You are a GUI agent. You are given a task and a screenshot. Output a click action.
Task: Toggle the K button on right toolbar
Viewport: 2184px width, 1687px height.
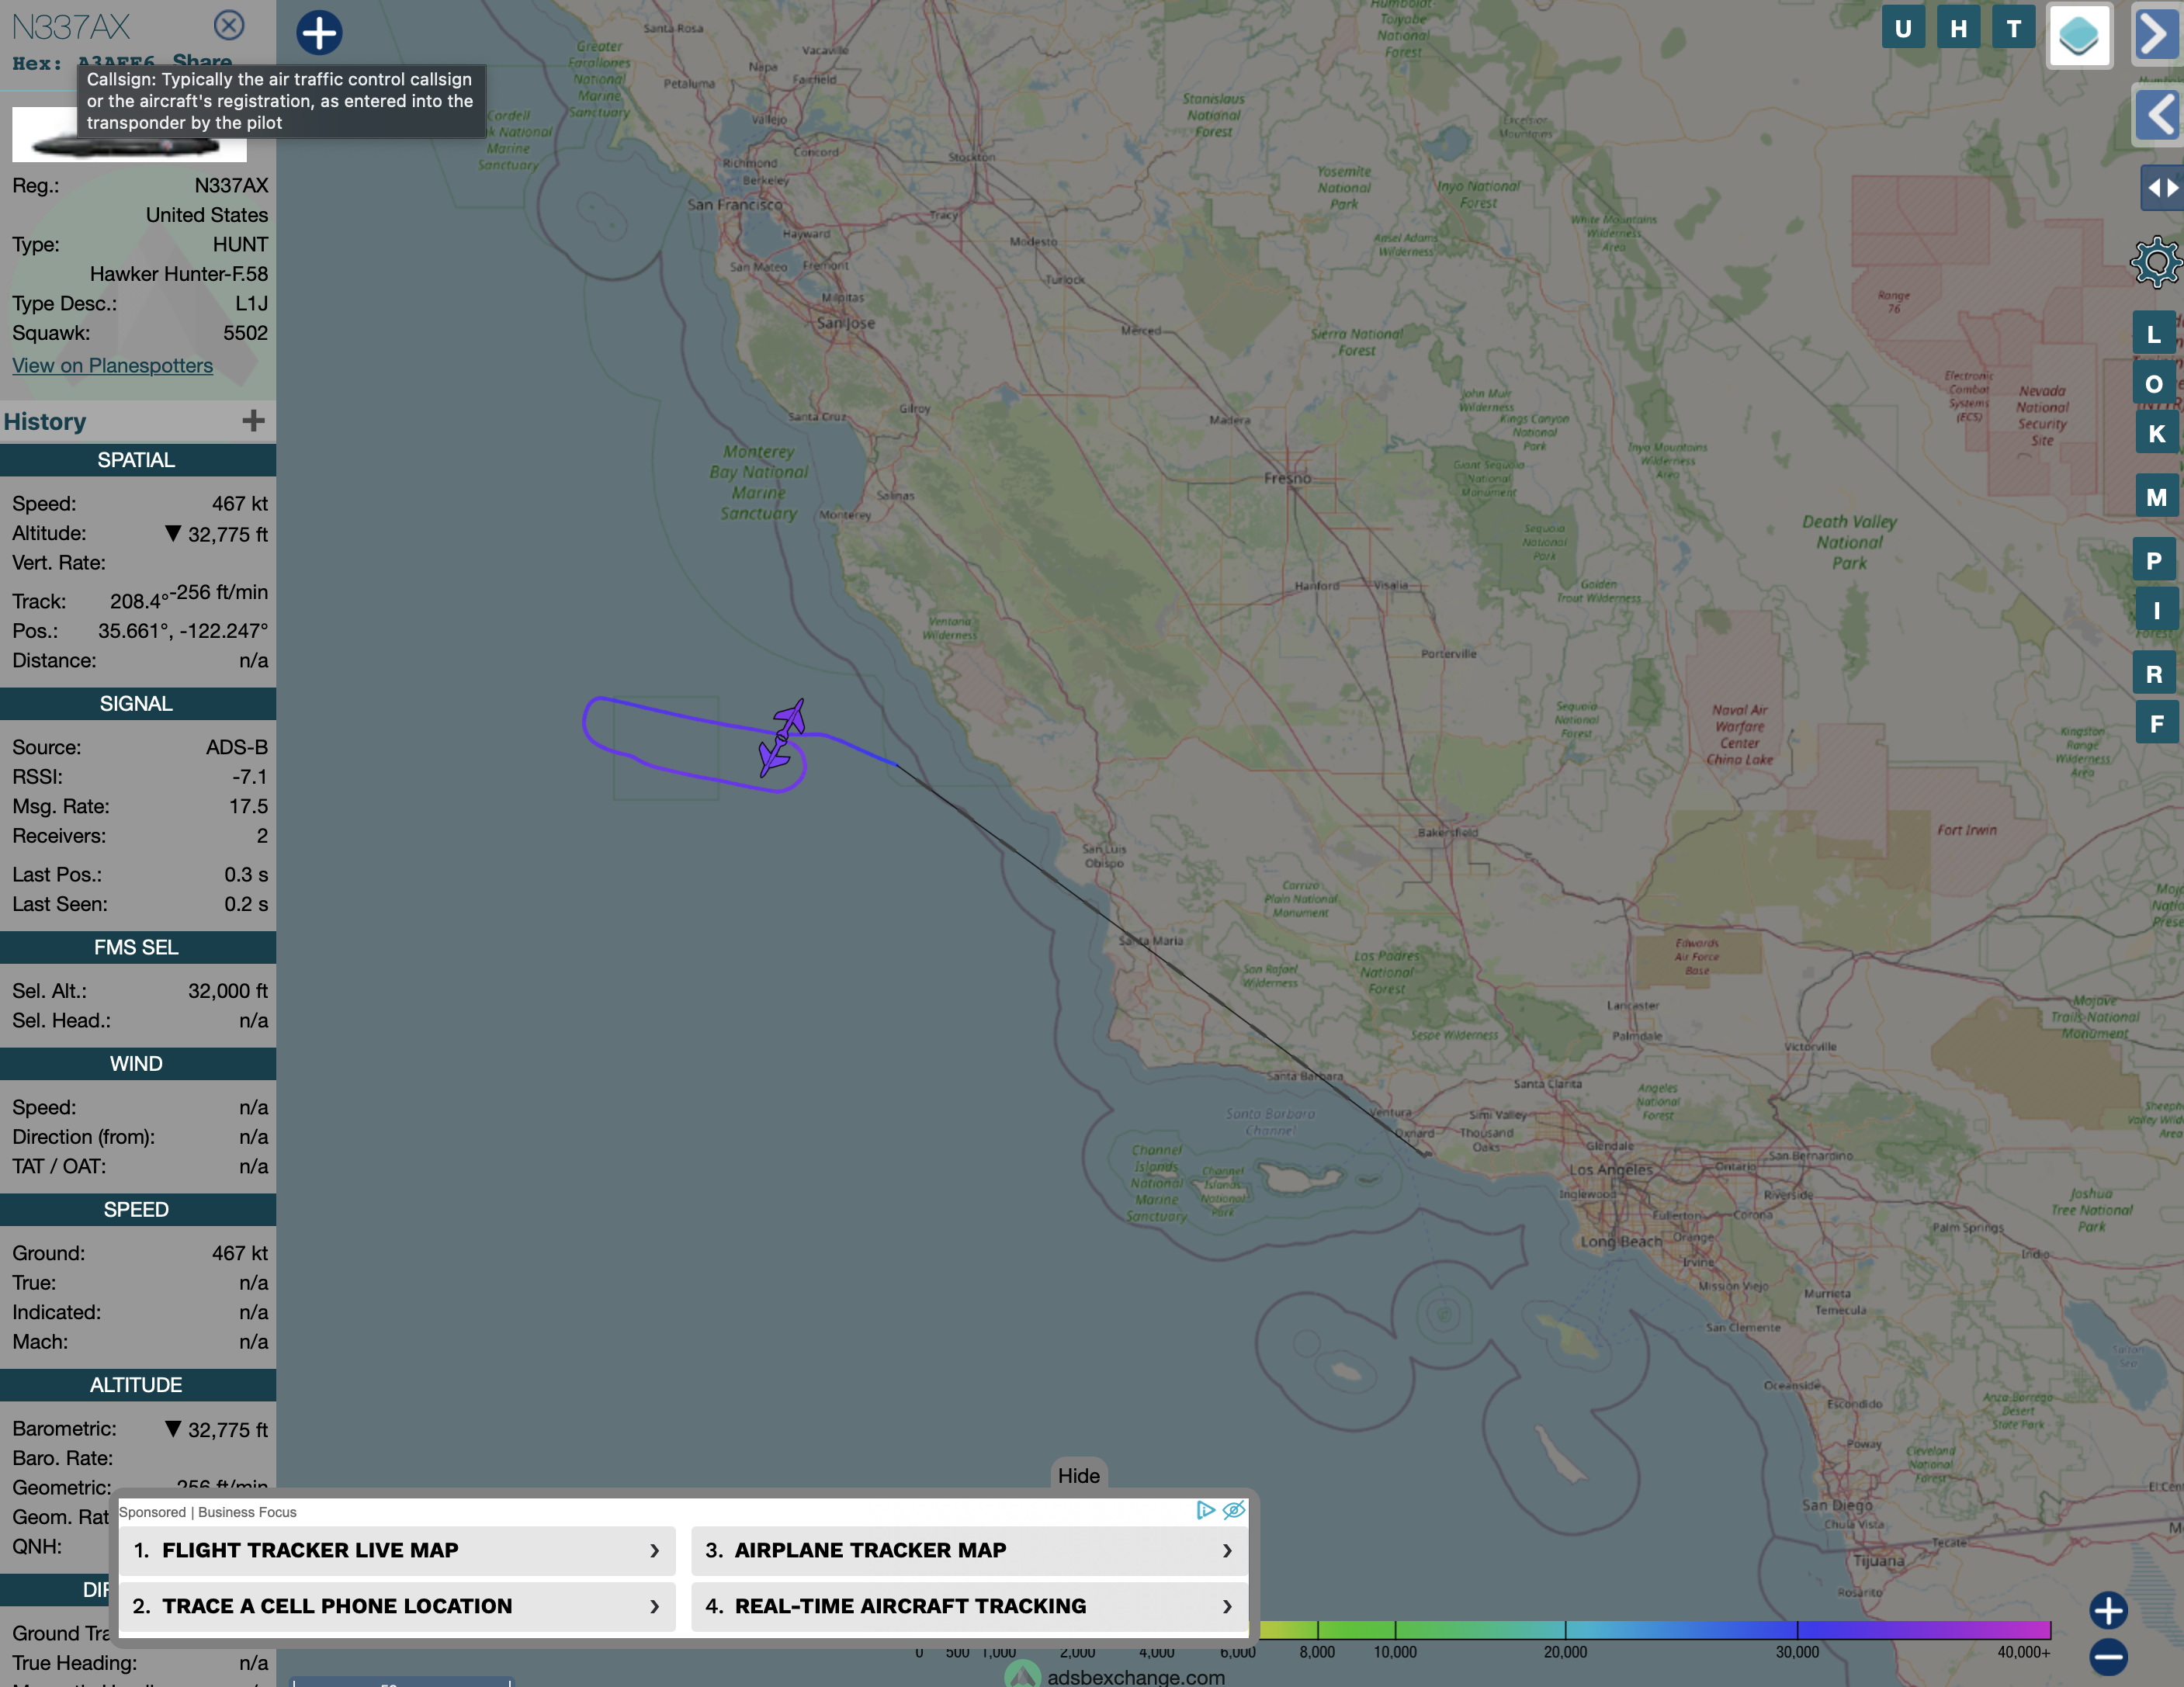tap(2156, 434)
